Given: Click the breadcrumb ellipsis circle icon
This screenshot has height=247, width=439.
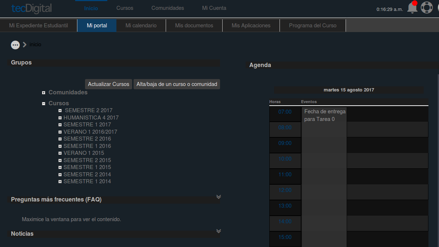Looking at the screenshot, I should pos(15,45).
